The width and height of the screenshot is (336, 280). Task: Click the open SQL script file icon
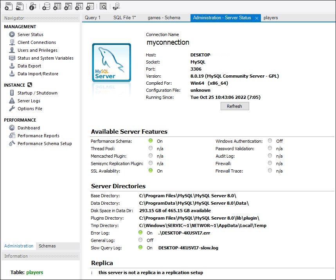(20, 6)
